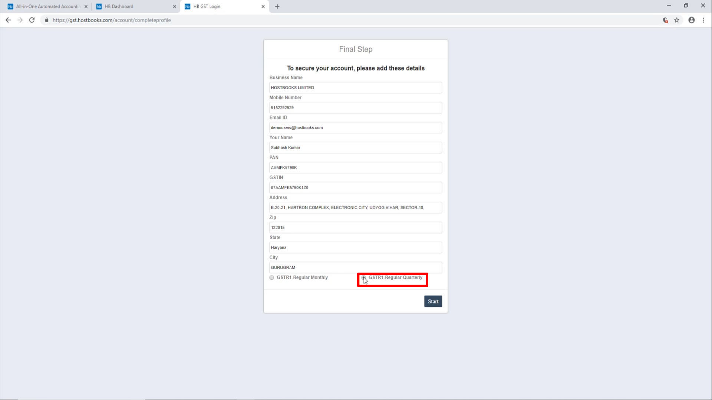The width and height of the screenshot is (712, 400).
Task: Click the browser forward arrow
Action: (x=20, y=20)
